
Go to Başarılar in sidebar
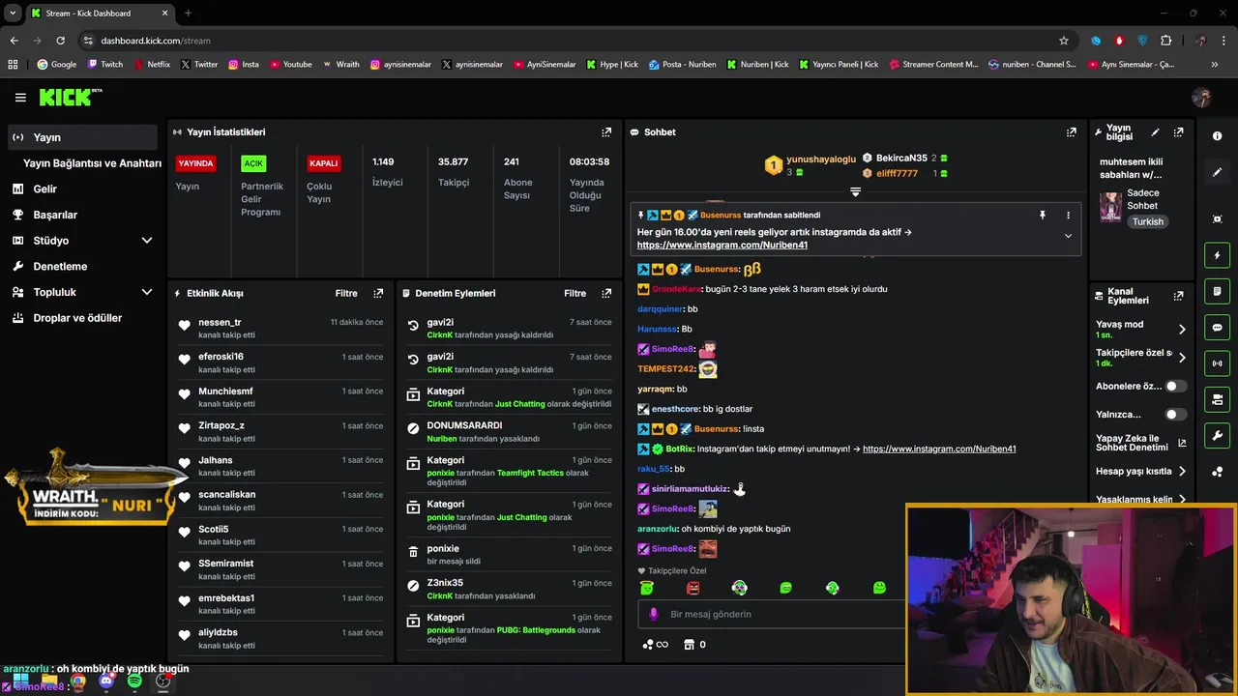(x=55, y=215)
